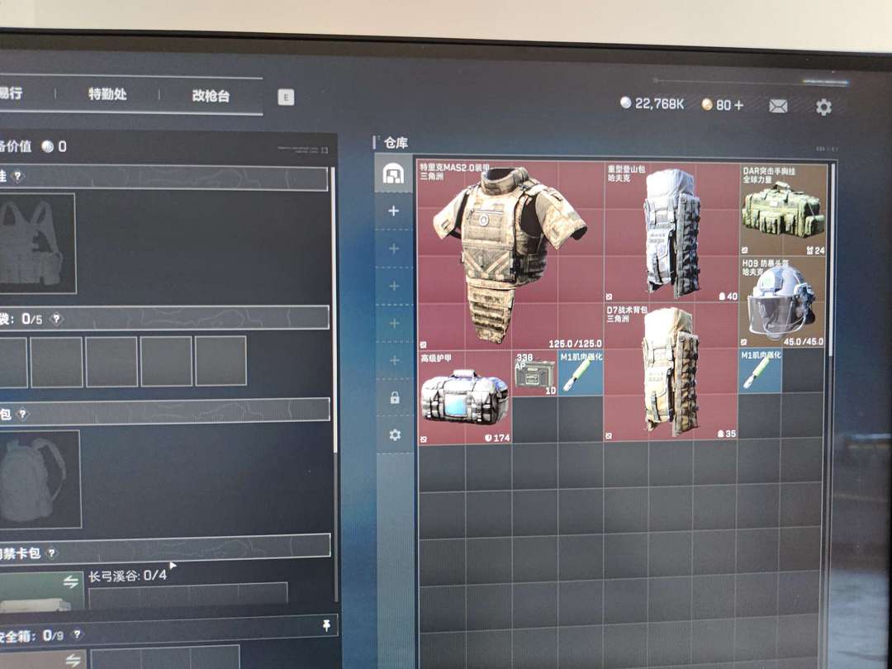Add gold currency via 80 + button

pyautogui.click(x=738, y=105)
